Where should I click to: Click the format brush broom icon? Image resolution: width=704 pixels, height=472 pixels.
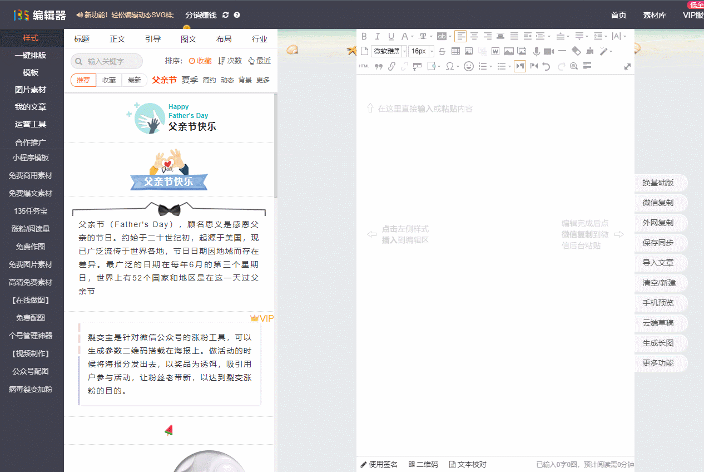590,51
